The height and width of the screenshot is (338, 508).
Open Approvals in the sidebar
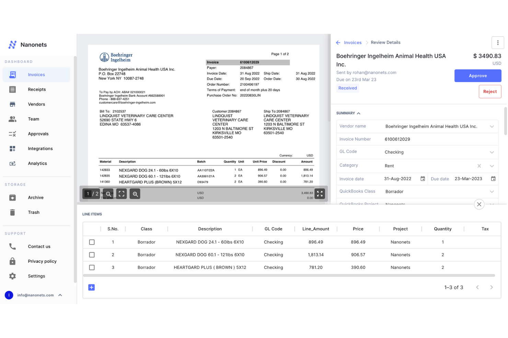tap(38, 134)
